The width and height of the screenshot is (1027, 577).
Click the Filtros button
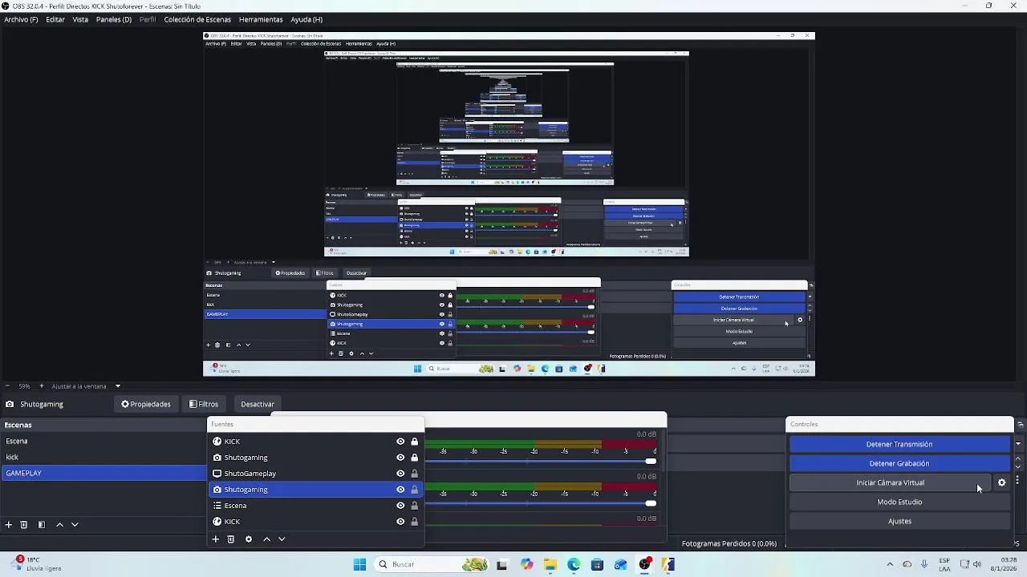(204, 404)
